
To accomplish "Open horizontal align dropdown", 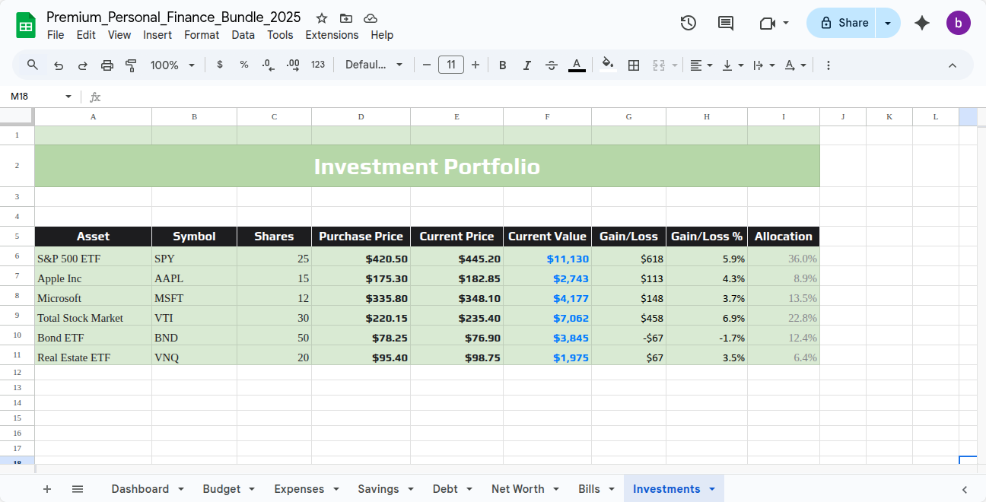I will pyautogui.click(x=701, y=65).
